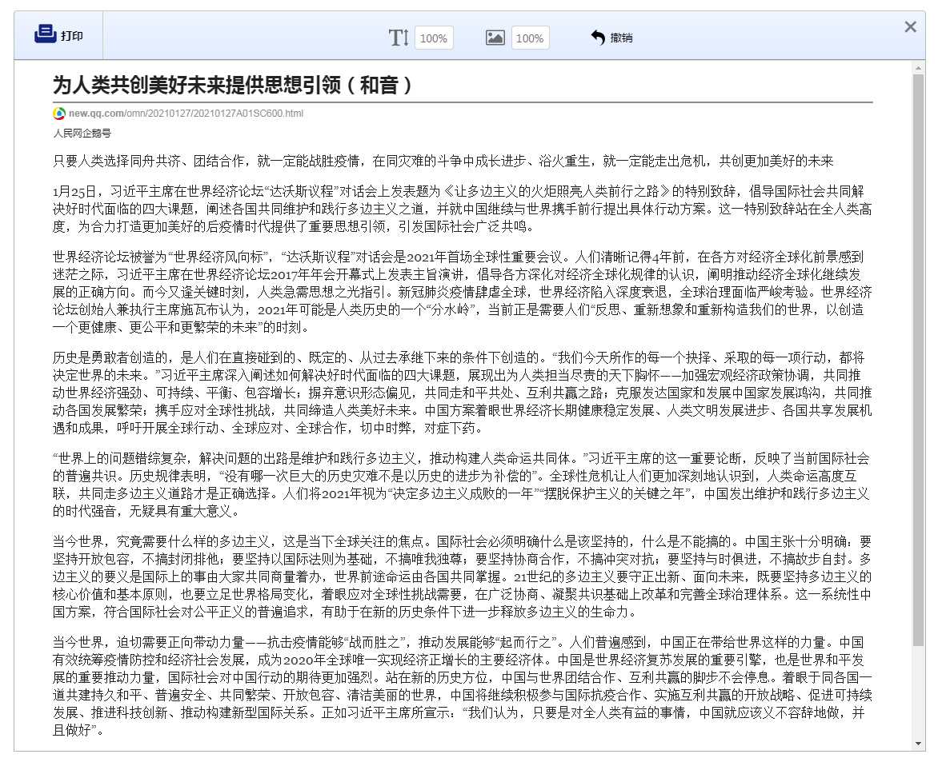Open the new.qq.com source article link
The height and width of the screenshot is (762, 938).
pos(186,113)
